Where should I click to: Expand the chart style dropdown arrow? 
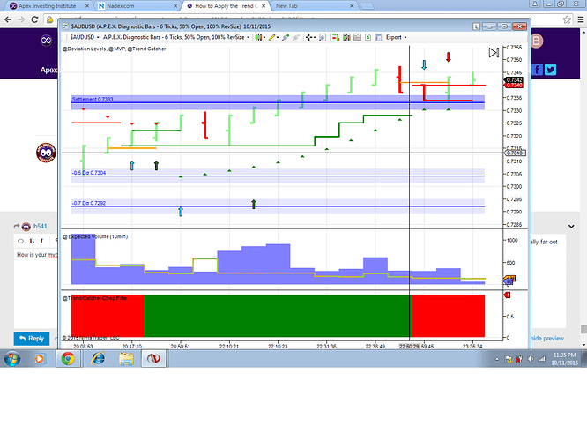coord(264,37)
